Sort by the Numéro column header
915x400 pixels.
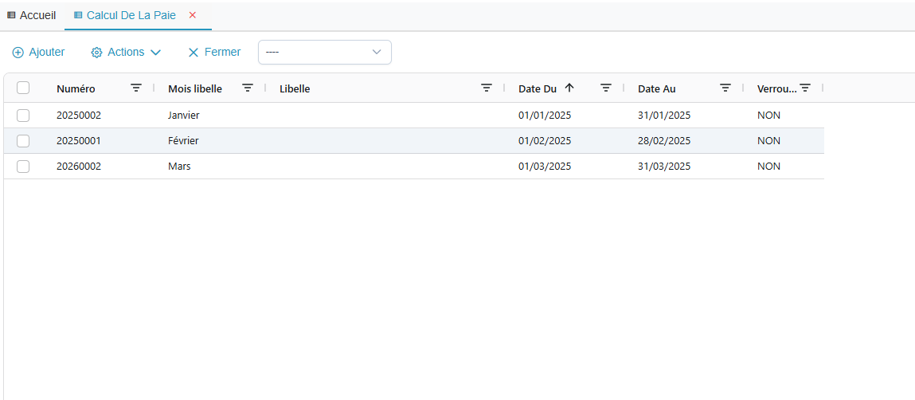tap(76, 89)
